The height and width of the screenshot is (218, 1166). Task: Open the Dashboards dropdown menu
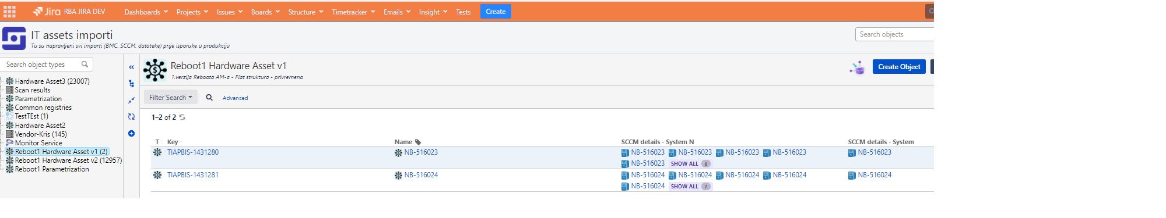tap(146, 12)
